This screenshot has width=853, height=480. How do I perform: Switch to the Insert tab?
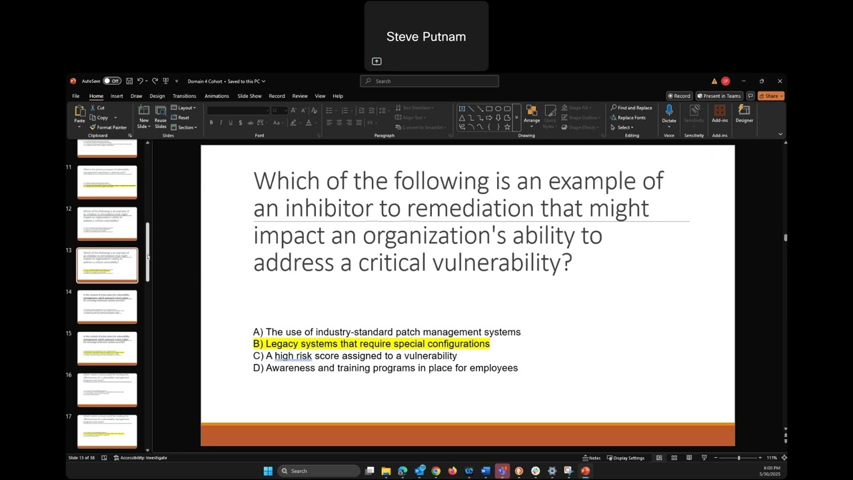(x=117, y=96)
